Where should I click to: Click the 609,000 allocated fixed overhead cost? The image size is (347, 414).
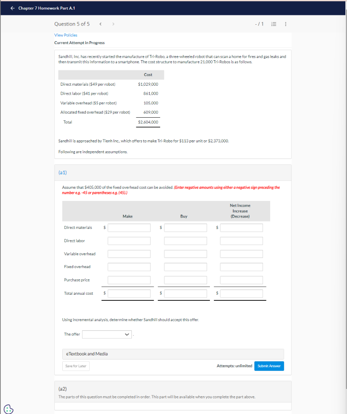point(151,112)
